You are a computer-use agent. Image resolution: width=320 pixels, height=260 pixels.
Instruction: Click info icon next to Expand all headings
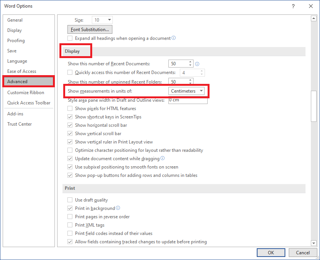[173, 38]
